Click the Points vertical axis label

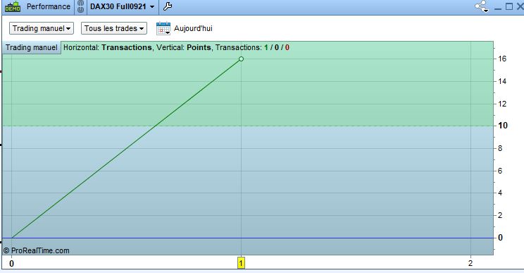click(x=199, y=47)
